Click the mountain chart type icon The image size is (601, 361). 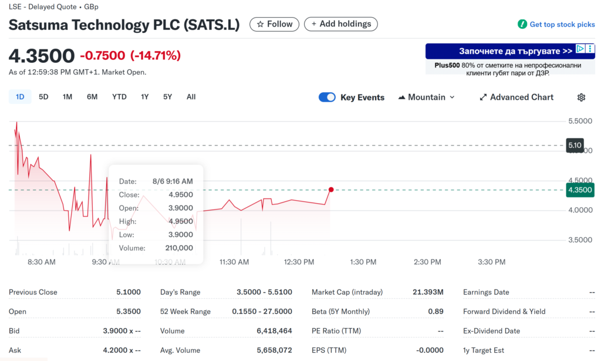[401, 97]
